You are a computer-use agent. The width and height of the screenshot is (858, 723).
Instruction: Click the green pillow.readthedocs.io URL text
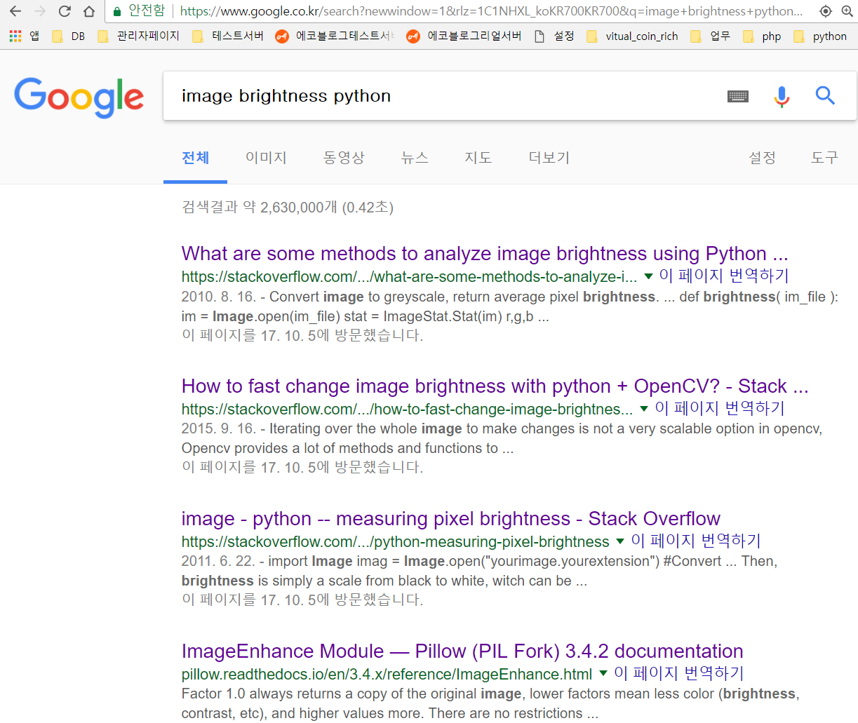387,674
